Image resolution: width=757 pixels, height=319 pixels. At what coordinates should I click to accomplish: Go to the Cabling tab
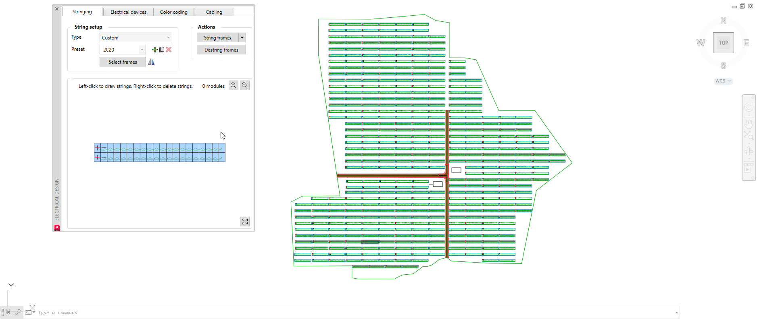[214, 12]
